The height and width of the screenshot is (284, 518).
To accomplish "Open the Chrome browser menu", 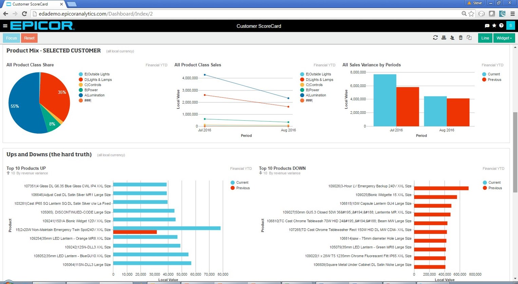I will point(513,14).
